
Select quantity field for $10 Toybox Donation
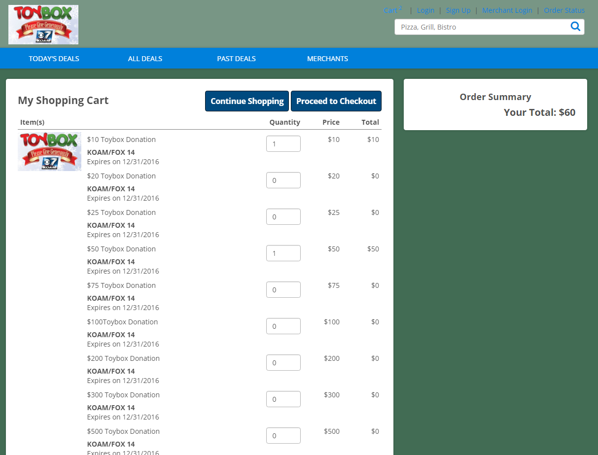283,143
